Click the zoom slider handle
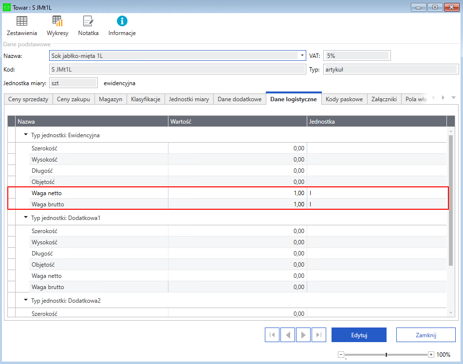 386,355
